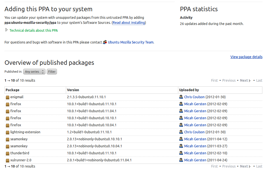Screen dimensions: 268x172
Task: Click version 2:1.3.5-0ubuntu0.11.10.1
Action: tap(86, 97)
